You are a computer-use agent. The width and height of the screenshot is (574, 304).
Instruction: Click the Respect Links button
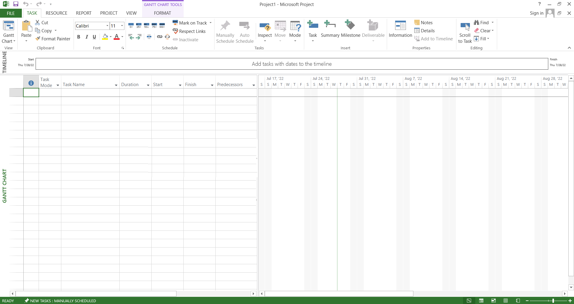tap(189, 31)
